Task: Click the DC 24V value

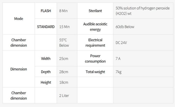Action: click(121, 43)
